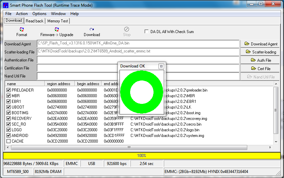Click the secro.bin file path
284x178 pixels.
click(166, 124)
